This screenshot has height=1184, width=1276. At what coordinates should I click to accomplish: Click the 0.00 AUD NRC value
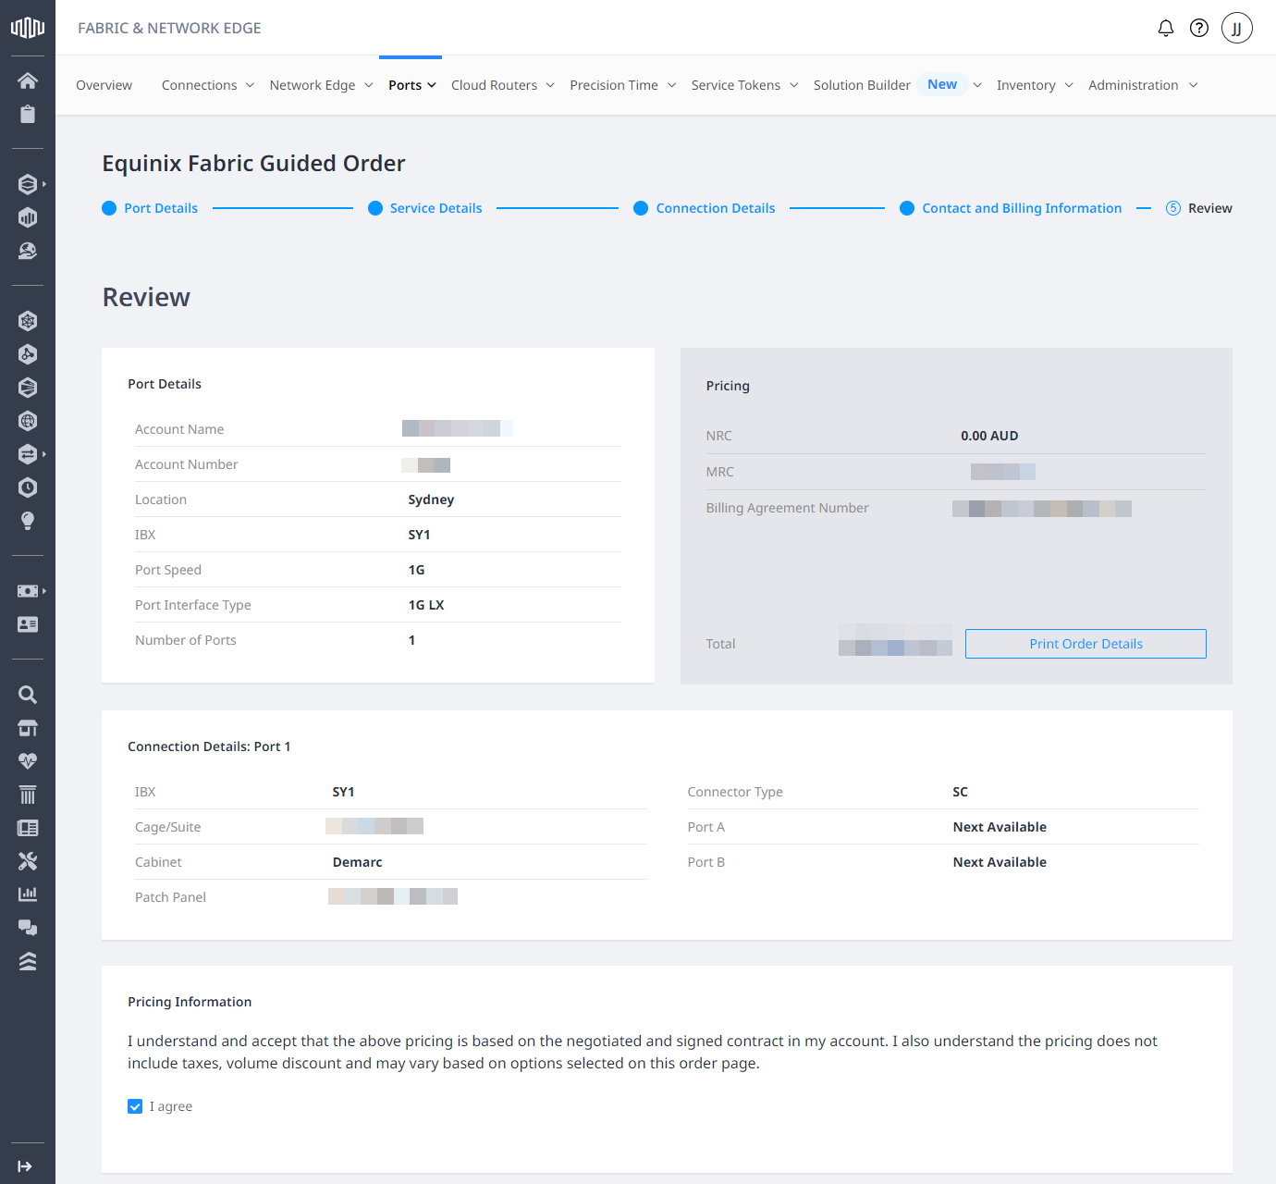pos(989,436)
